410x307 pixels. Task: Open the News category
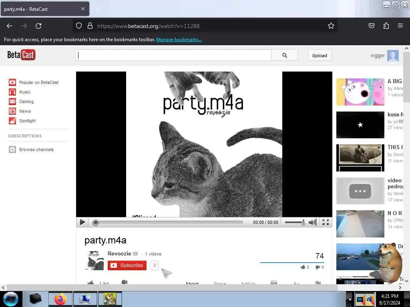25,111
